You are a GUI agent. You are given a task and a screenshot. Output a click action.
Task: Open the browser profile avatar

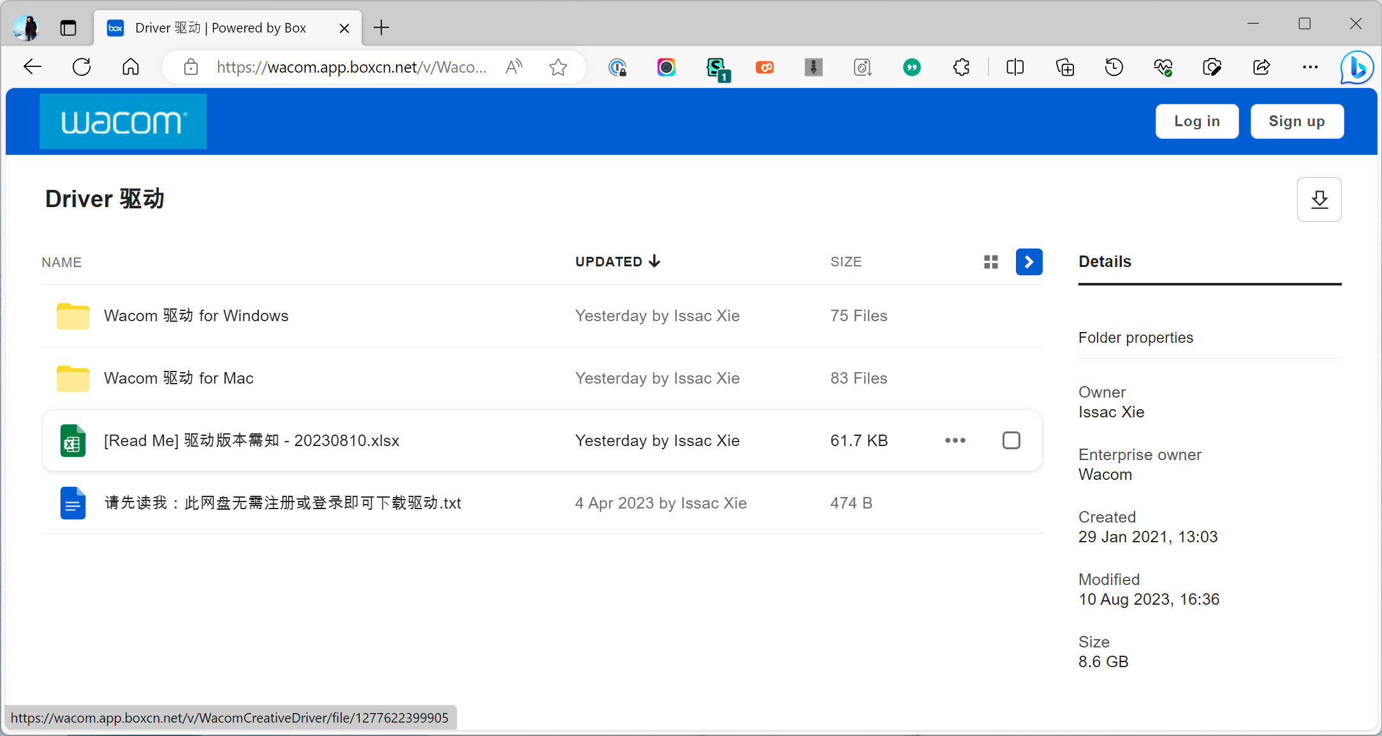27,28
